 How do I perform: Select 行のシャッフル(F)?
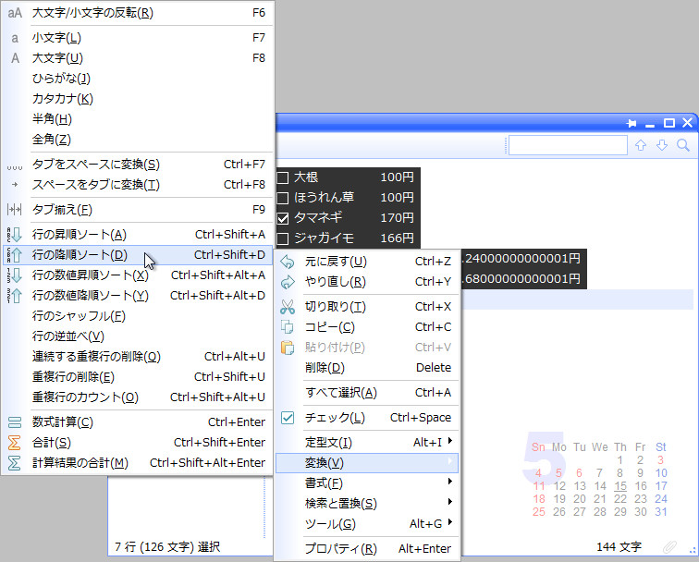point(137,316)
